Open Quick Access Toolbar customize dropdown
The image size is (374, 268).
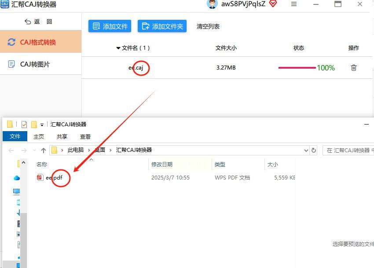point(42,125)
